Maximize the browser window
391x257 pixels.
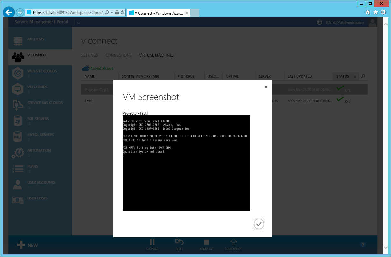click(x=370, y=3)
